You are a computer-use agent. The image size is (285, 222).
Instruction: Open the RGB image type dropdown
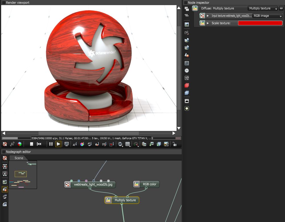(x=267, y=16)
